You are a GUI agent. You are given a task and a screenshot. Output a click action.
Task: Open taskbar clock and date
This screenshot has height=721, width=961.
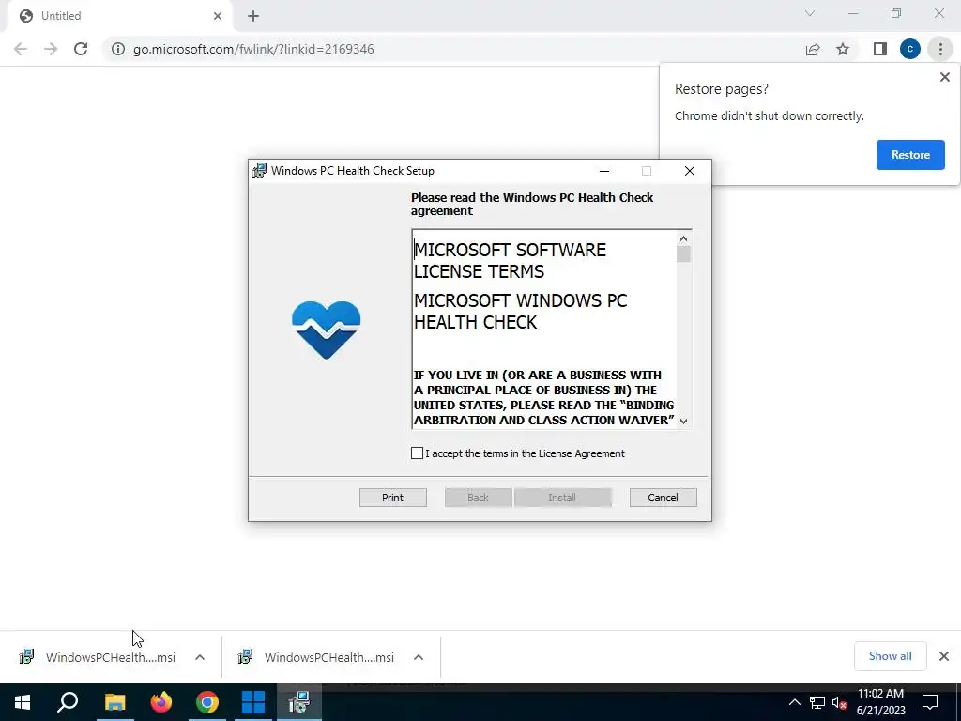(x=880, y=702)
